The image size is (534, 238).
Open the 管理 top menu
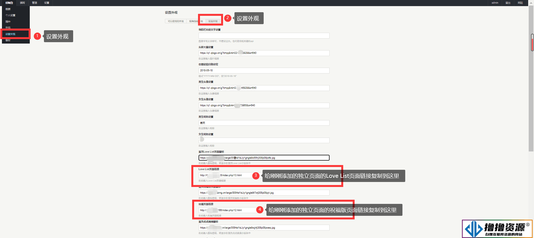click(x=34, y=3)
